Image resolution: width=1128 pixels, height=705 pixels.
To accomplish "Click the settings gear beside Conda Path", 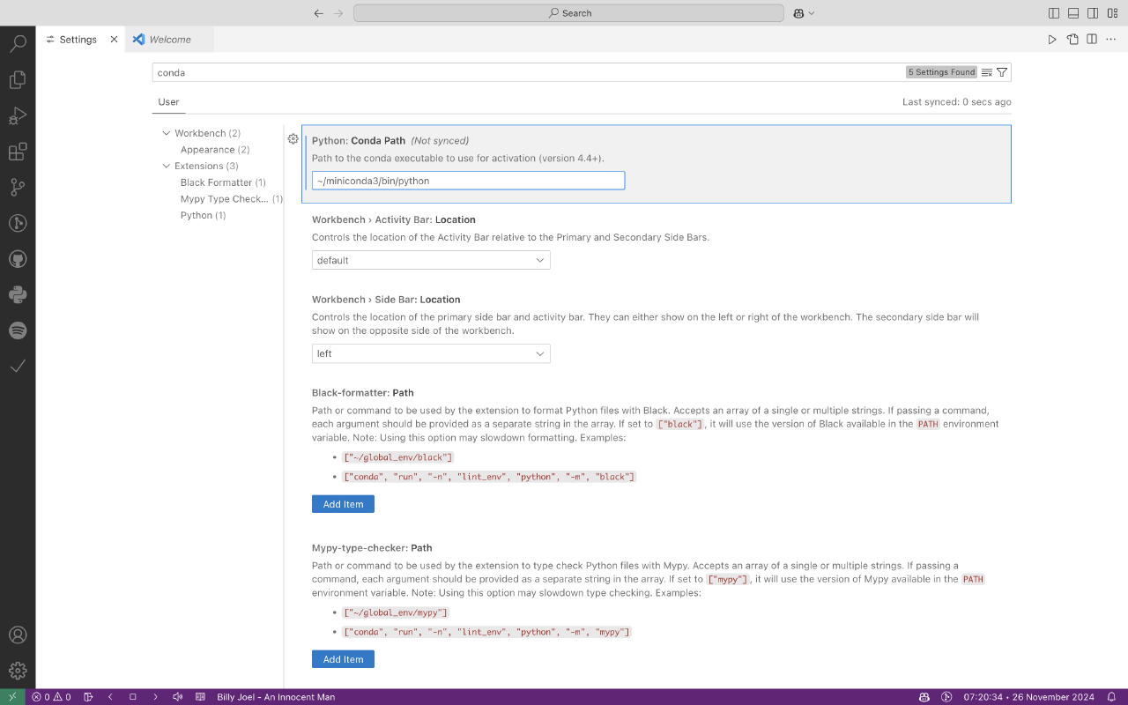I will click(293, 138).
